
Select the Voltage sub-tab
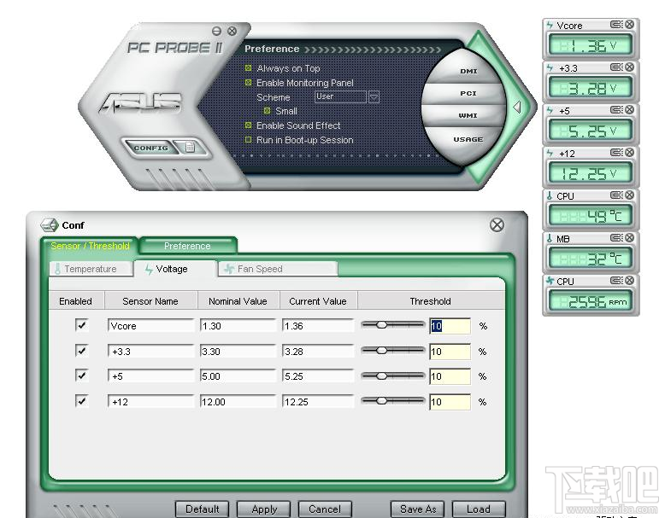[x=174, y=269]
